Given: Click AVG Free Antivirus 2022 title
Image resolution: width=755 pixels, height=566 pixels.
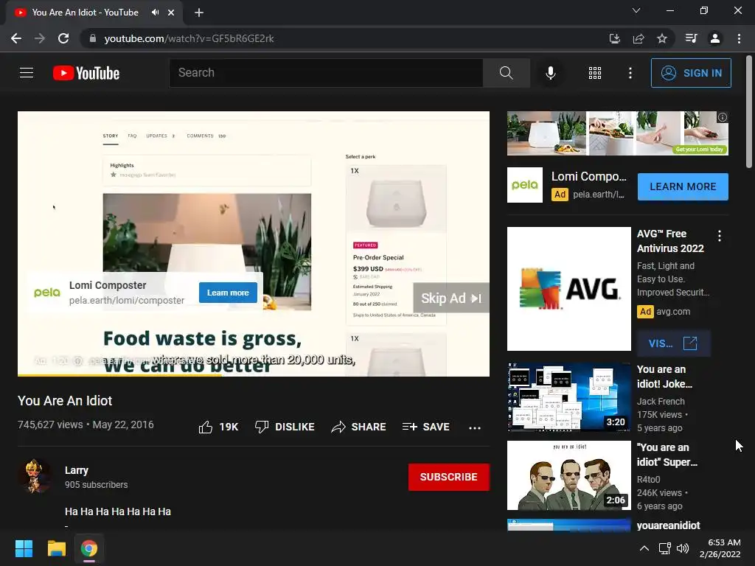Looking at the screenshot, I should coord(670,241).
